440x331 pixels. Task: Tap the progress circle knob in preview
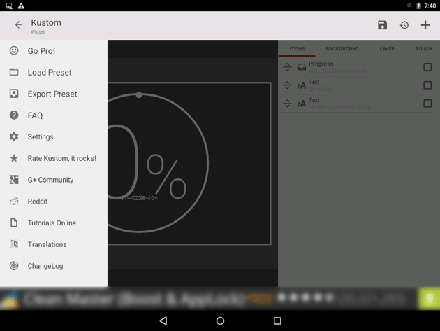pyautogui.click(x=139, y=95)
